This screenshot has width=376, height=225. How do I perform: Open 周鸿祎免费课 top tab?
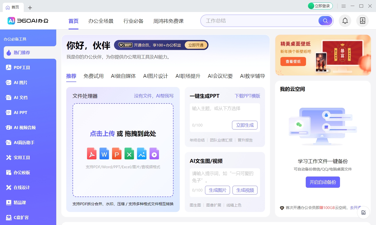[168, 21]
